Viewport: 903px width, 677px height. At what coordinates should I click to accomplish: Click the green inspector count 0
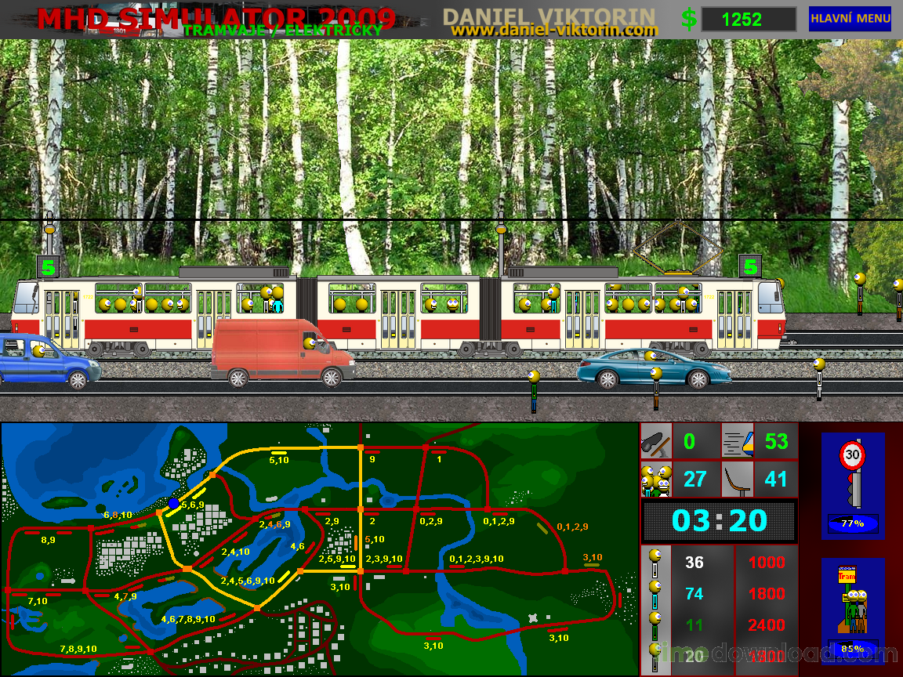[689, 442]
